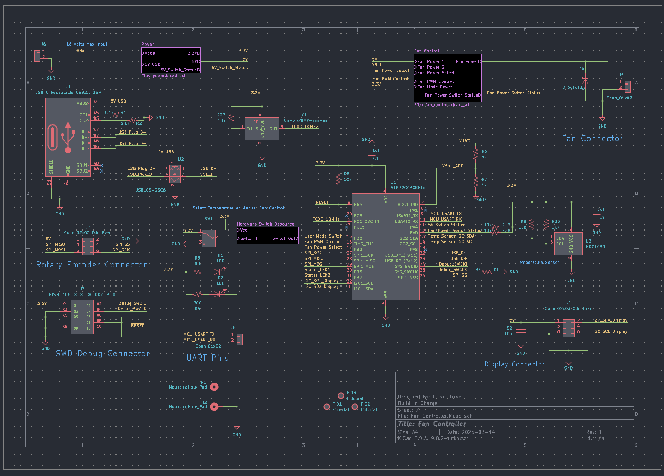The width and height of the screenshot is (664, 476).
Task: Select resistor R6 4k symbol
Action: click(x=475, y=154)
